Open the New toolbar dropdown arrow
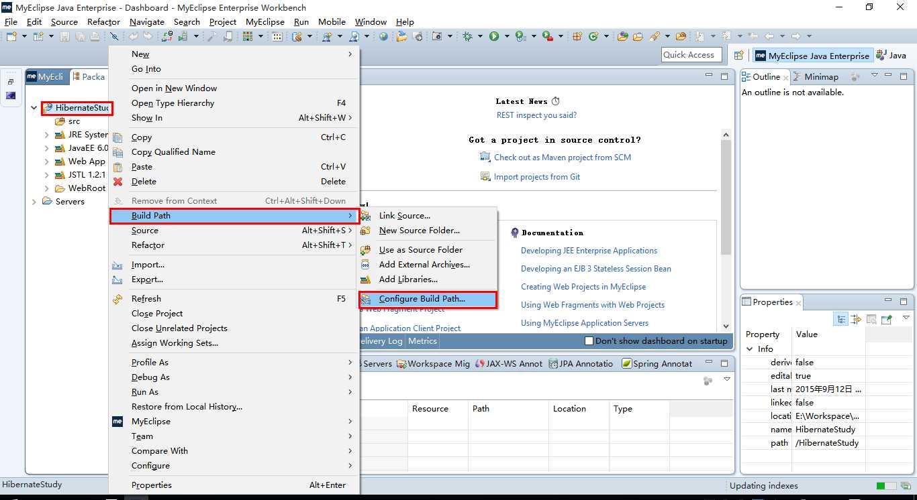The image size is (917, 500). (24, 36)
